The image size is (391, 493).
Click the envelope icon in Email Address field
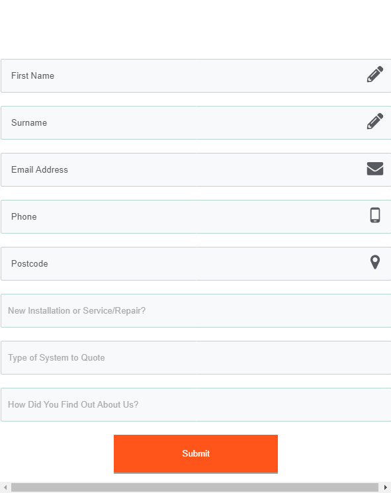(x=375, y=169)
